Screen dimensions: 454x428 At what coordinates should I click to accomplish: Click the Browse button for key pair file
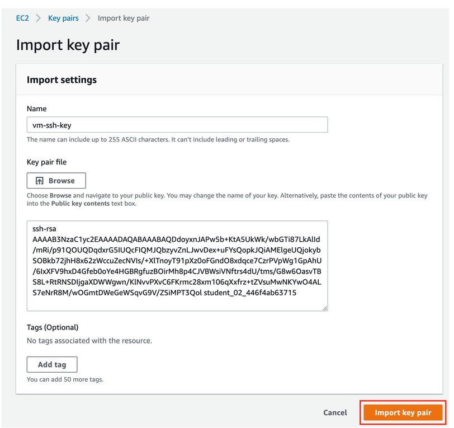[x=56, y=181]
